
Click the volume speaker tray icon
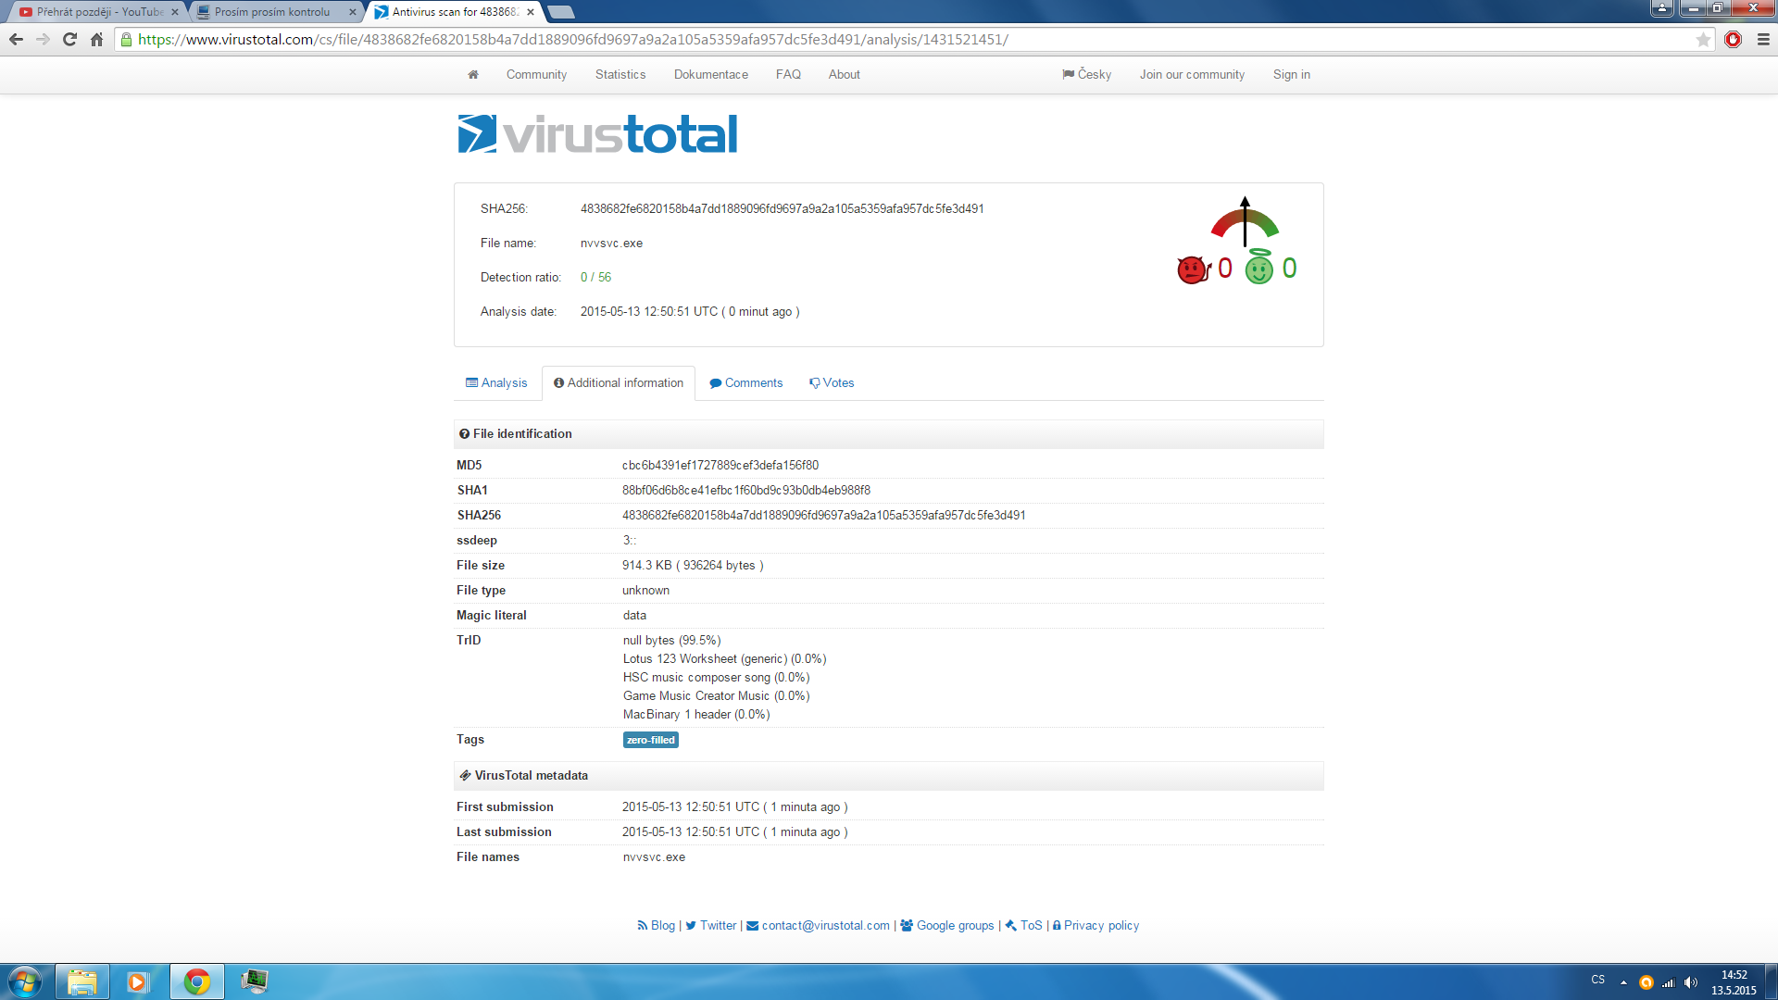[x=1691, y=982]
